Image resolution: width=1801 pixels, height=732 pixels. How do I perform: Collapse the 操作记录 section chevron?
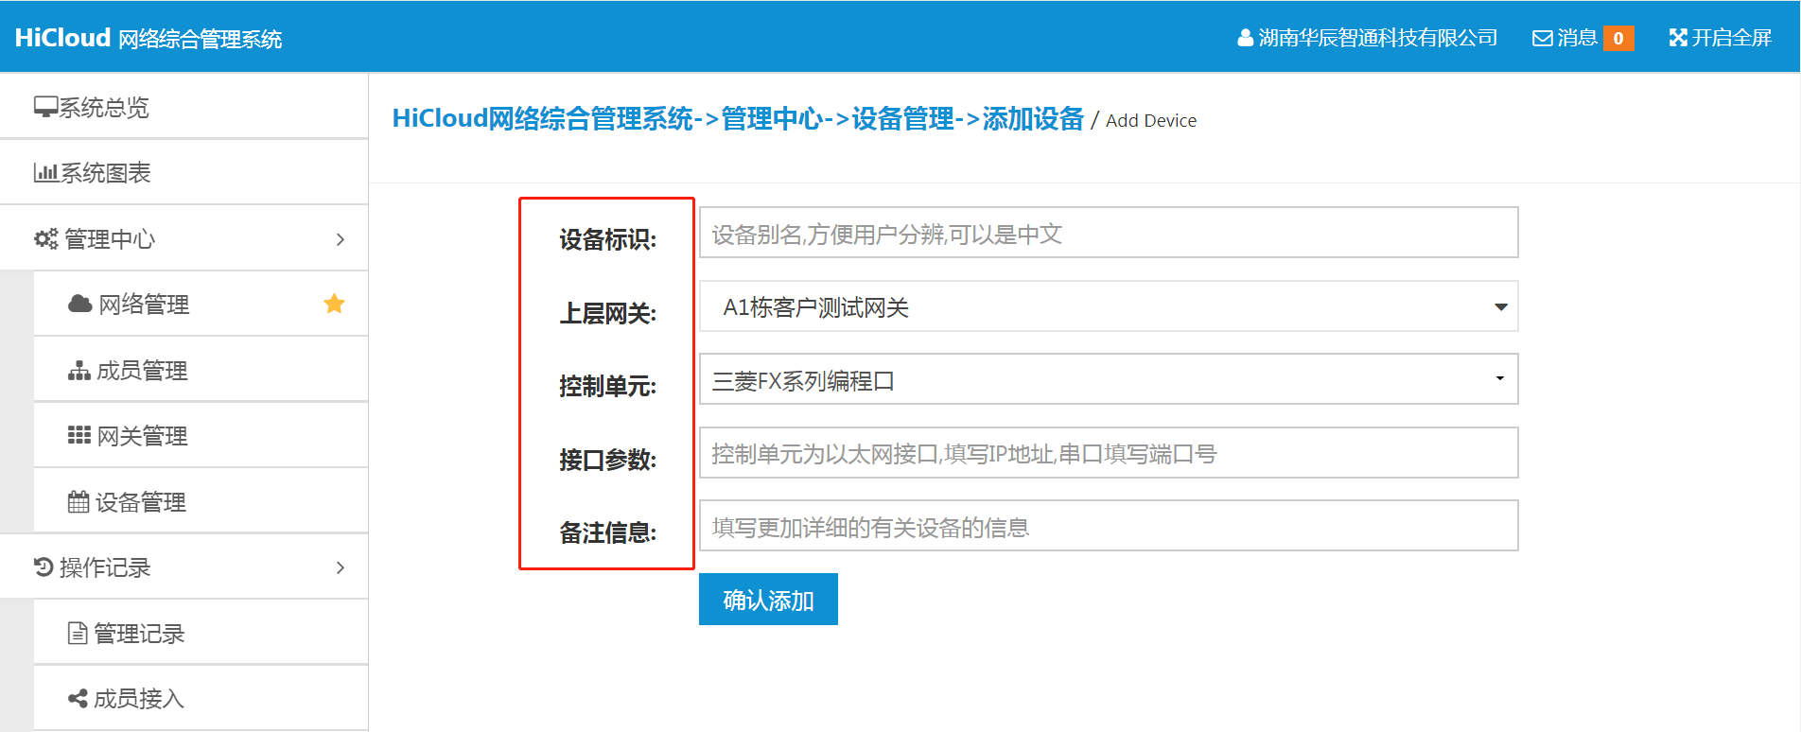coord(341,567)
